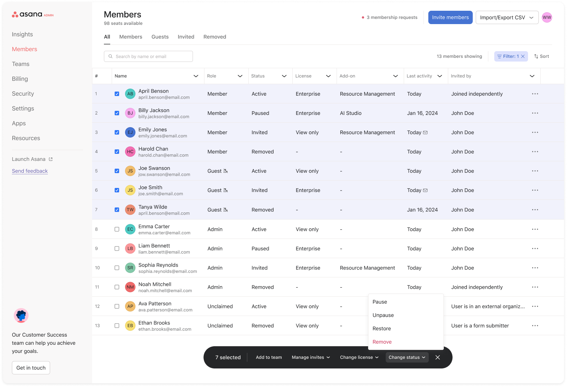Tick the checkbox for Ethan Brooks
This screenshot has width=567, height=387.
tap(117, 325)
